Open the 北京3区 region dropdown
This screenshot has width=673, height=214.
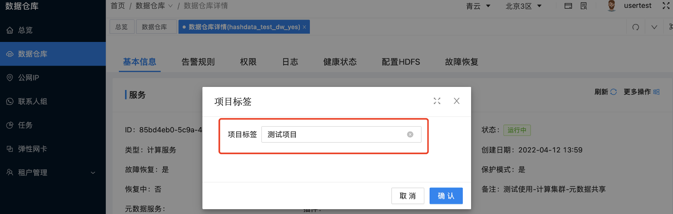point(524,6)
